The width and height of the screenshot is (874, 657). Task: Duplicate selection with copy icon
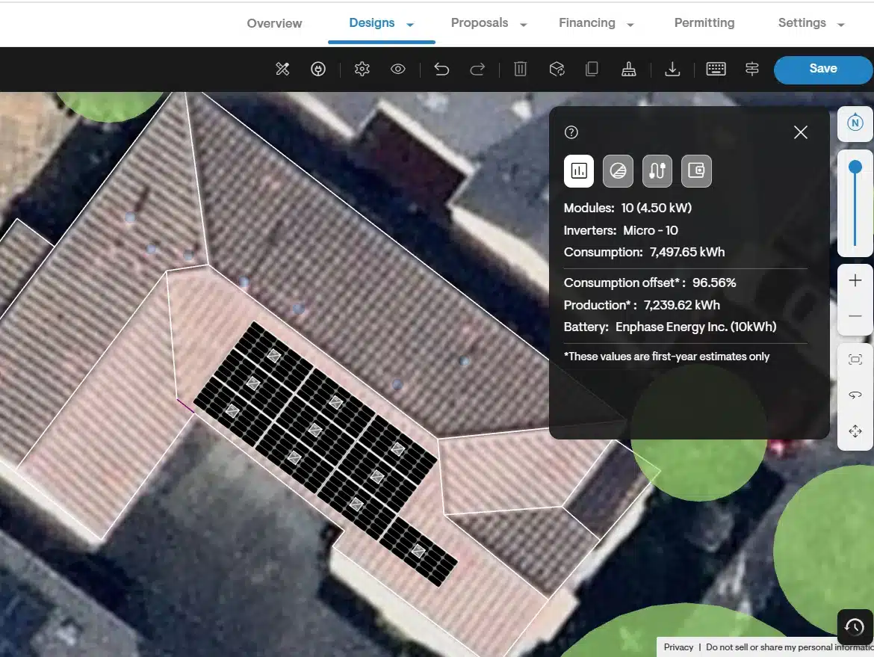pyautogui.click(x=592, y=69)
